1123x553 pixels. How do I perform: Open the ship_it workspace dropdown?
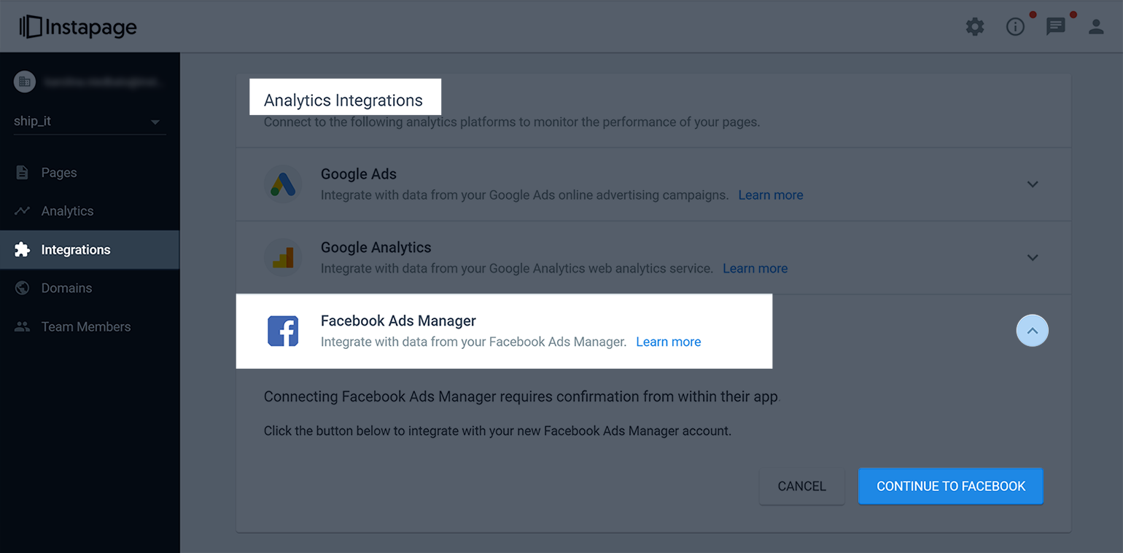point(90,121)
